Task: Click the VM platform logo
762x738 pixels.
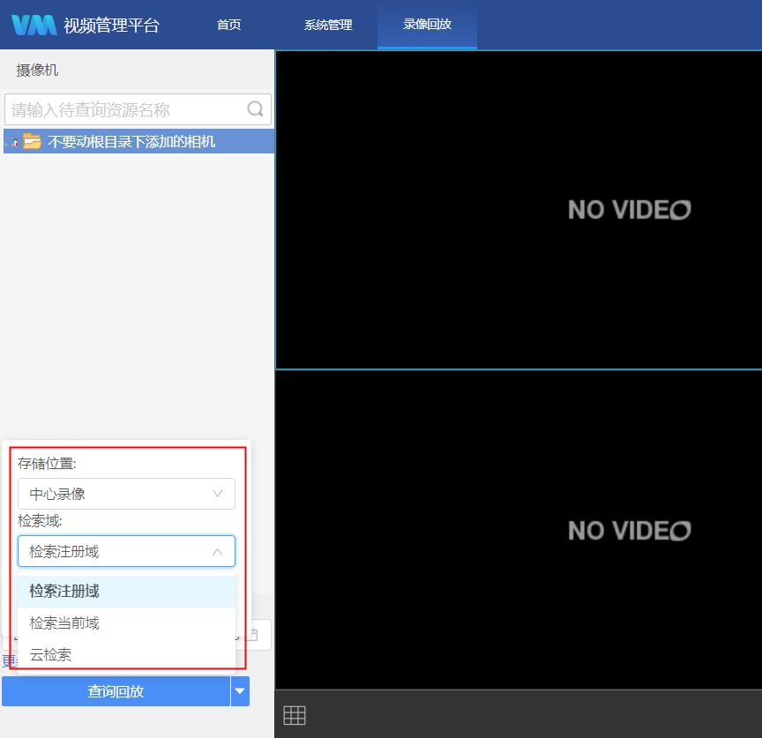Action: 34,26
